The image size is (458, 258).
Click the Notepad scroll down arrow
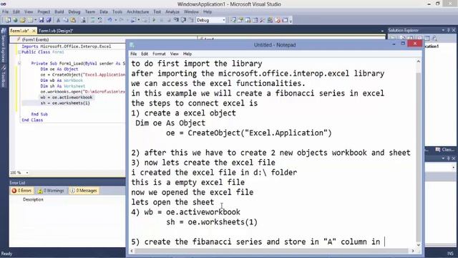coord(418,245)
